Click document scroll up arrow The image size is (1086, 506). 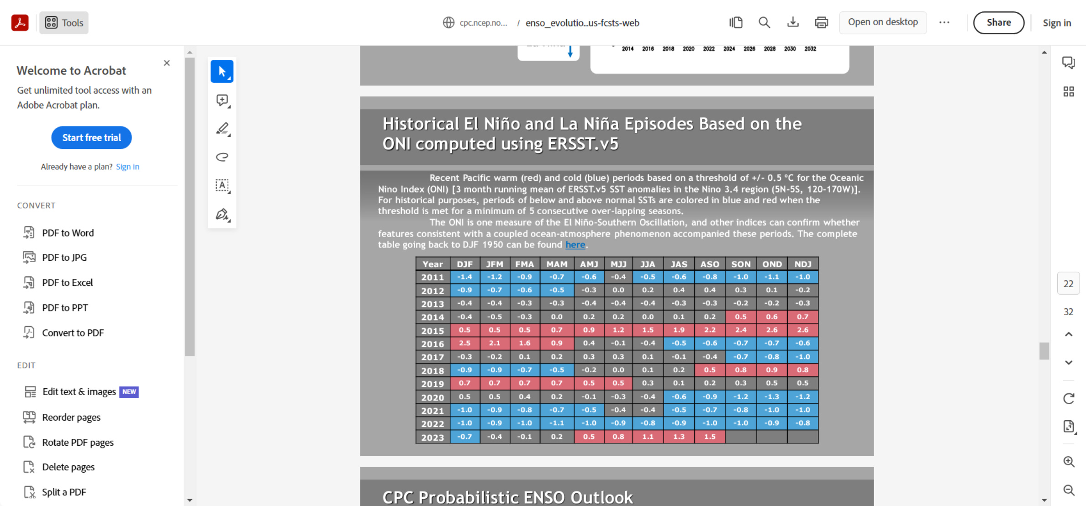(1044, 53)
